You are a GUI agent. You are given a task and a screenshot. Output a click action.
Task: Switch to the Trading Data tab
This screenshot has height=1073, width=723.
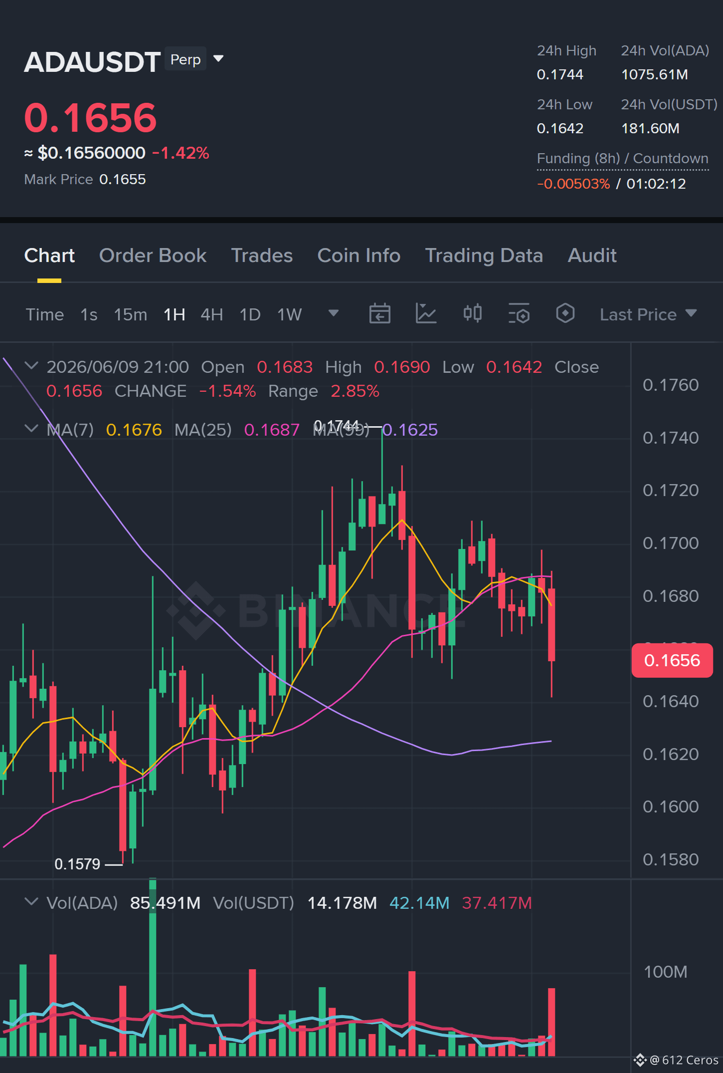tap(484, 256)
